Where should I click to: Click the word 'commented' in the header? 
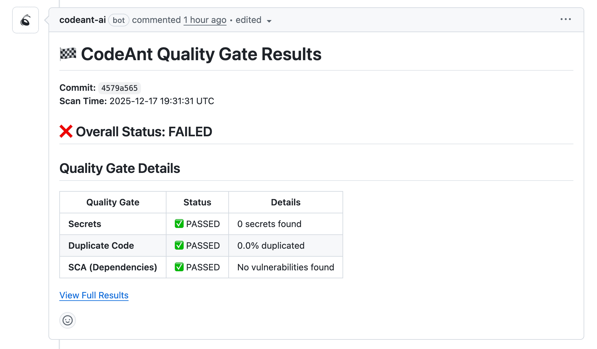click(156, 20)
